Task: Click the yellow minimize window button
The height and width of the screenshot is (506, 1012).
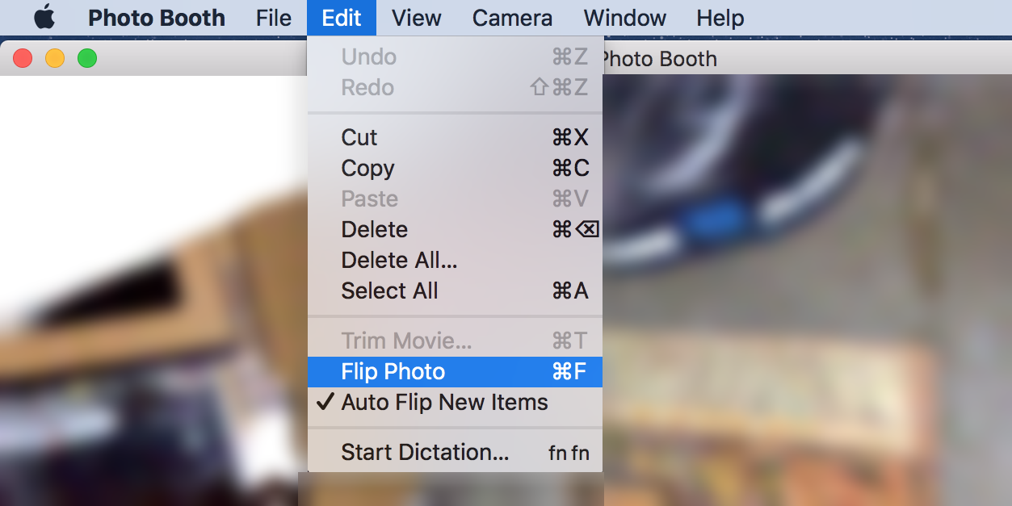Action: click(x=55, y=58)
